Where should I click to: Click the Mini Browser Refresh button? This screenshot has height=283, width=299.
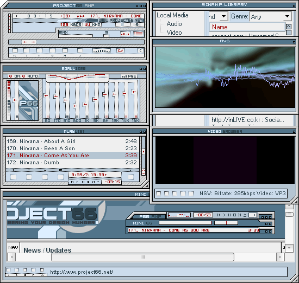[33, 270]
